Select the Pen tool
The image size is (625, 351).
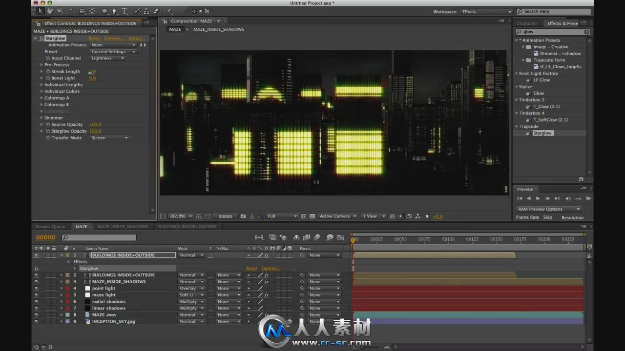click(x=114, y=11)
